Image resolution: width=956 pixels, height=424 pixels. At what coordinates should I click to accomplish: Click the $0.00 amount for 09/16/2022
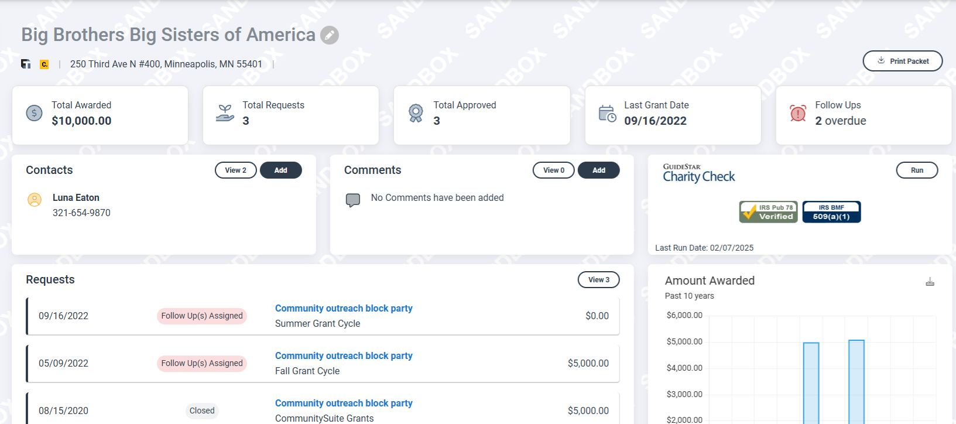pos(597,316)
